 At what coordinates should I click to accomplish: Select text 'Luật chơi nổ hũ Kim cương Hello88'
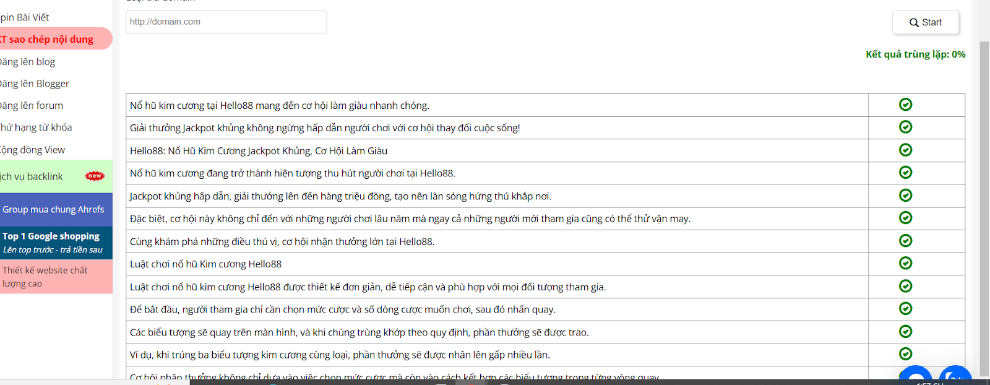pos(205,264)
